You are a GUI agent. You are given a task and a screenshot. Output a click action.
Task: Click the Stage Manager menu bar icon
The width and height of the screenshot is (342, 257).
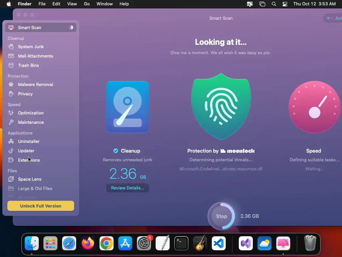[x=263, y=4]
